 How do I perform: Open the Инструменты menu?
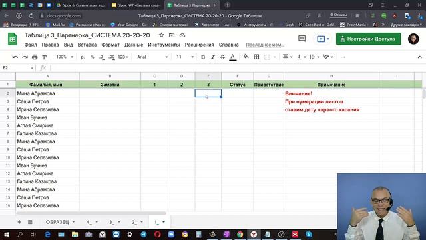tap(164, 45)
